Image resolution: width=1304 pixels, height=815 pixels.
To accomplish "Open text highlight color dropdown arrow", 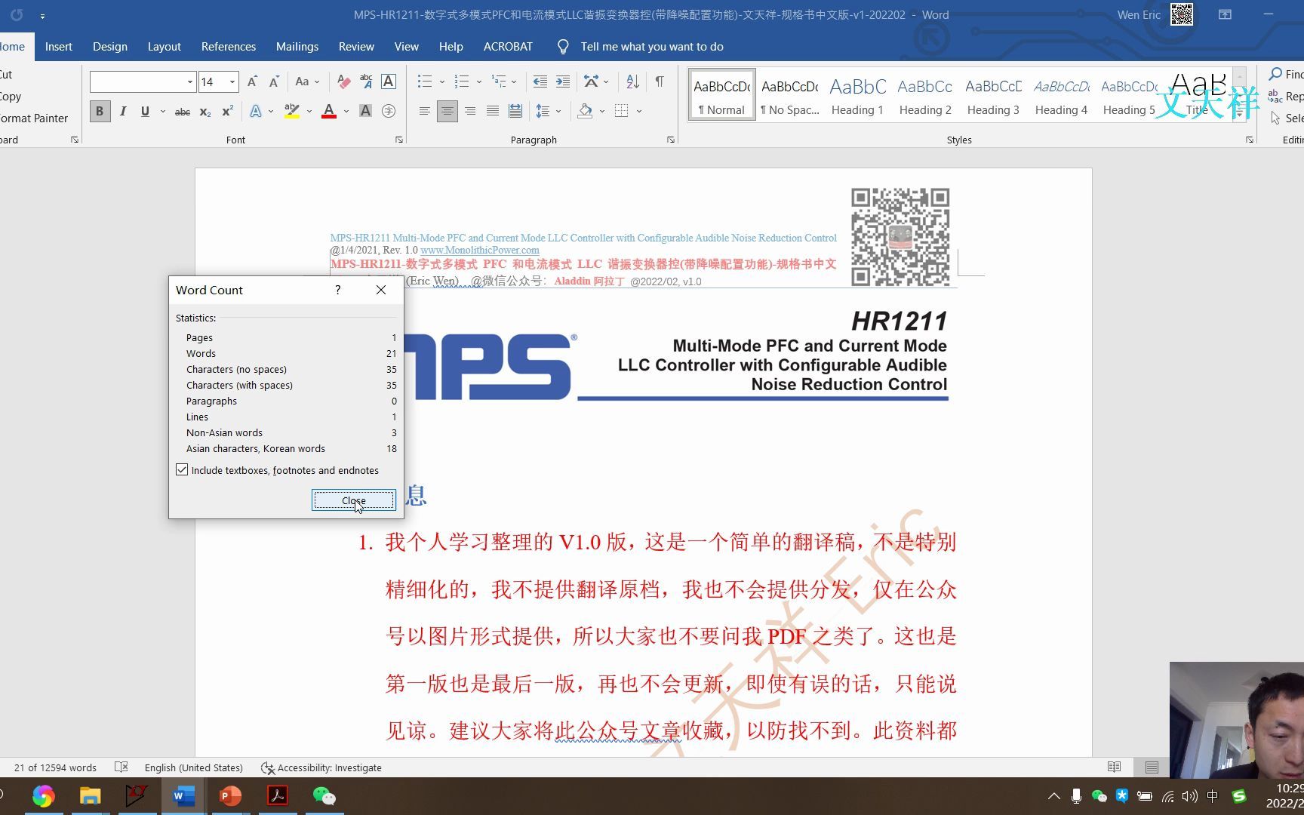I will pos(309,112).
